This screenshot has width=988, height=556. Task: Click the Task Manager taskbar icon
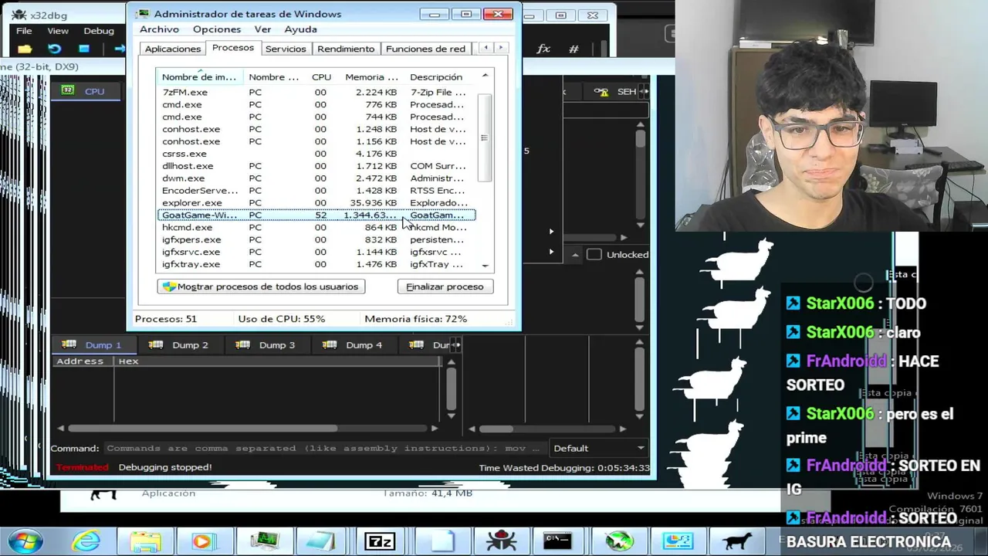(x=265, y=541)
